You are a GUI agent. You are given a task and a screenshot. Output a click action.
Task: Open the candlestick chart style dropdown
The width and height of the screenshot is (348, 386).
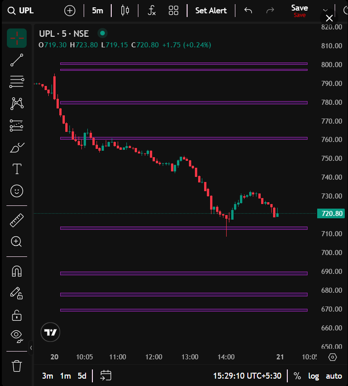125,11
